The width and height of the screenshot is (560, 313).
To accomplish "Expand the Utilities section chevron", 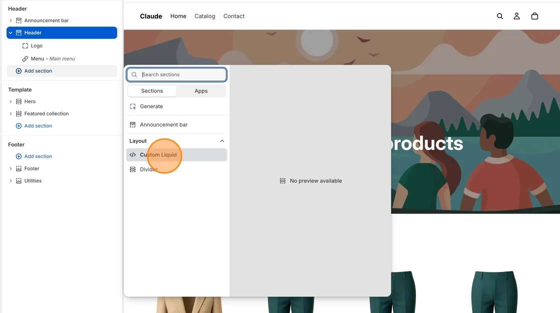I will tap(10, 181).
